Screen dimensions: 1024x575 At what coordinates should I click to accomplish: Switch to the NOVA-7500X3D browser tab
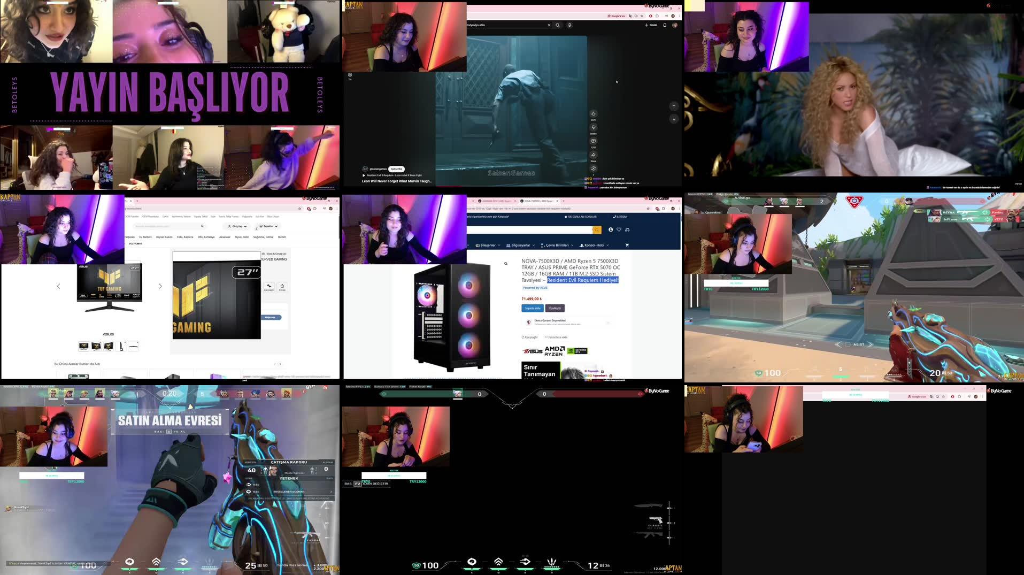click(x=538, y=201)
